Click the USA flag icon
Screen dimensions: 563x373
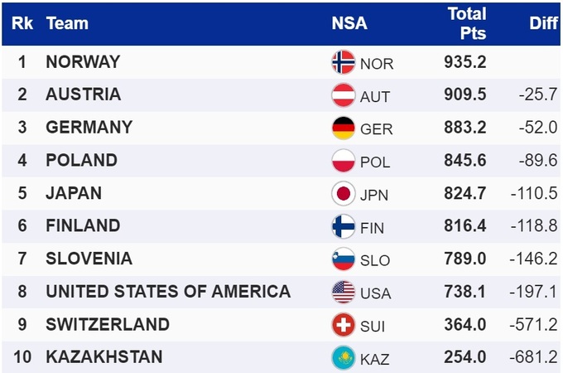coord(343,292)
